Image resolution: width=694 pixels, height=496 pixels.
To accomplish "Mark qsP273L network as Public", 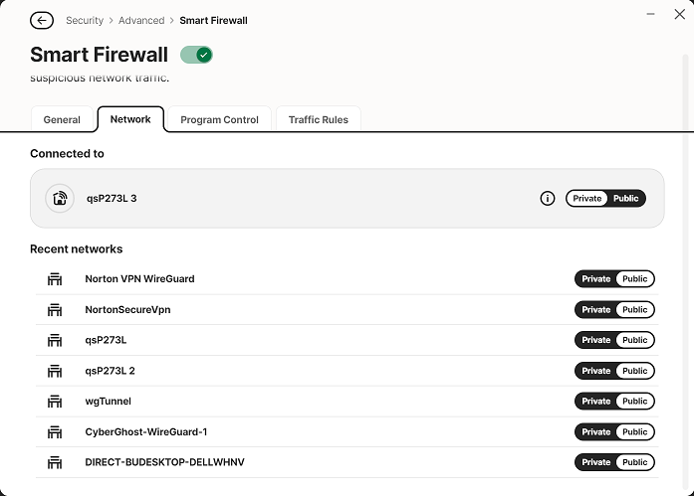I will (634, 340).
